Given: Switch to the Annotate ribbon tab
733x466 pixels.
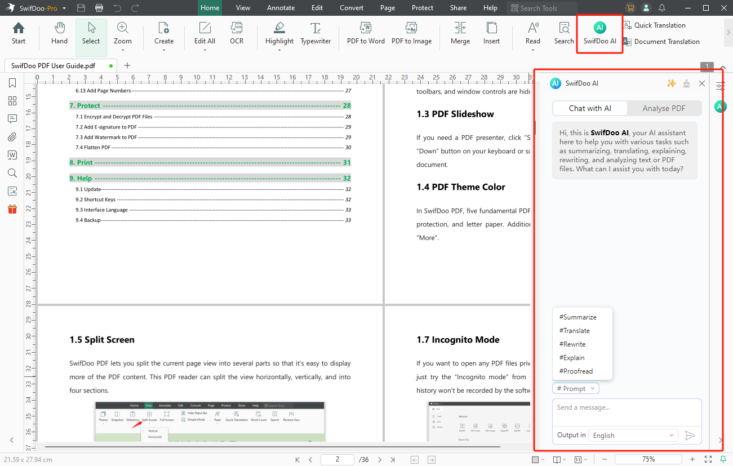Looking at the screenshot, I should pos(281,8).
